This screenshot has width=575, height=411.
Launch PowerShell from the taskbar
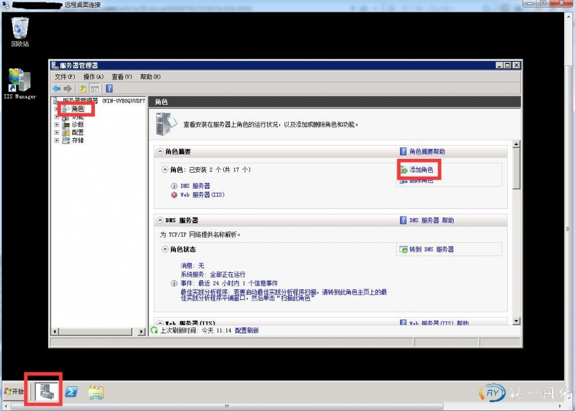click(72, 392)
